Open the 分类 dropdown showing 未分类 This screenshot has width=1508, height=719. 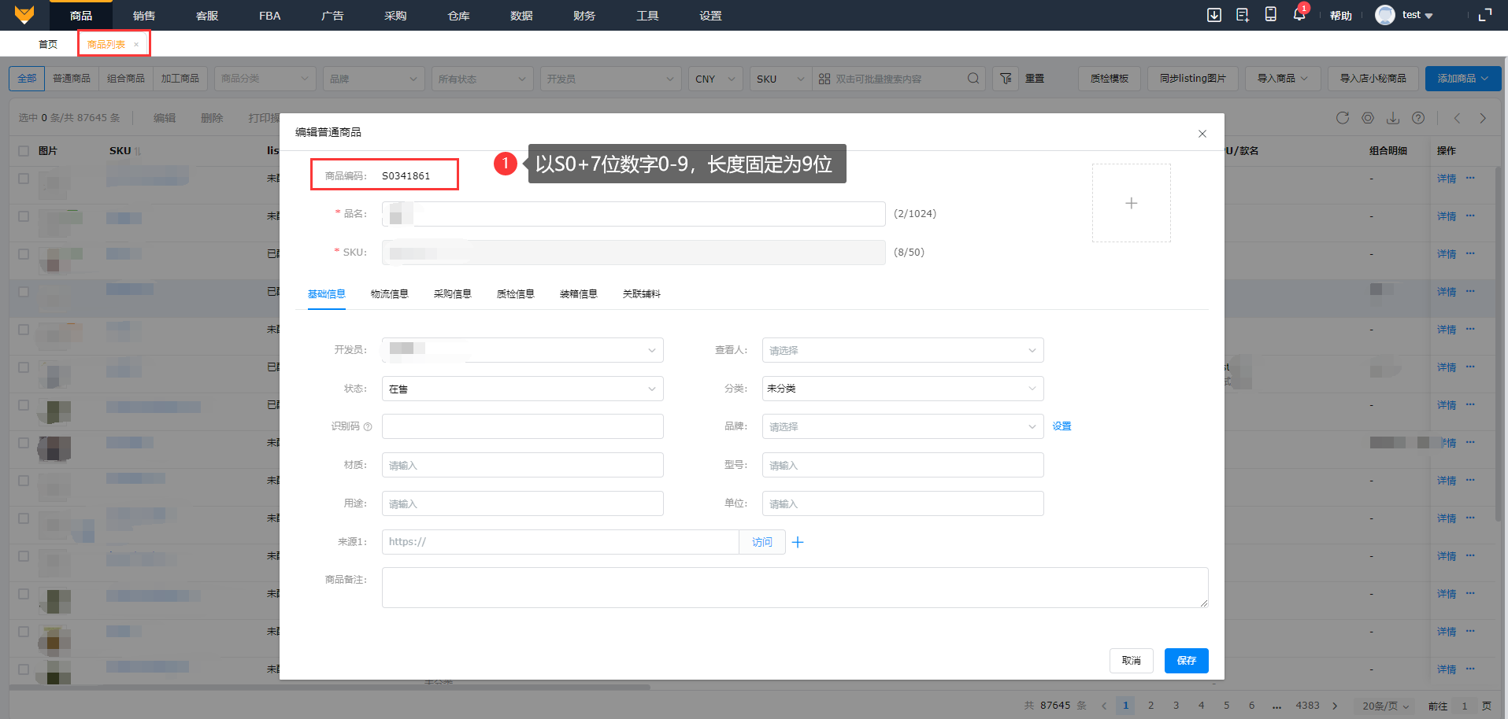903,389
